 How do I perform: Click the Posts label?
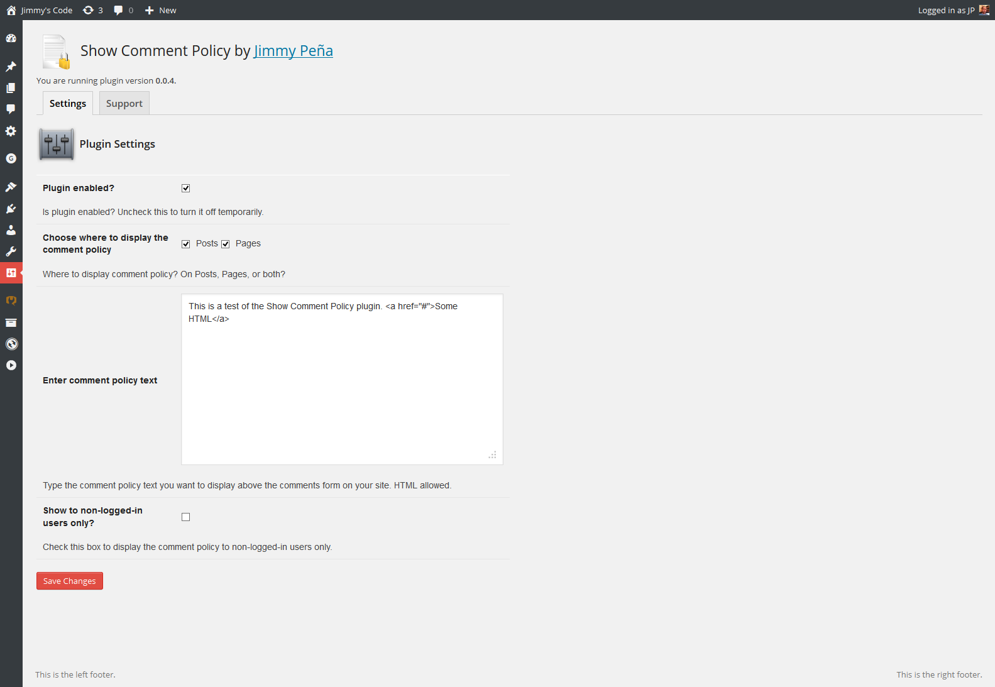pyautogui.click(x=207, y=243)
